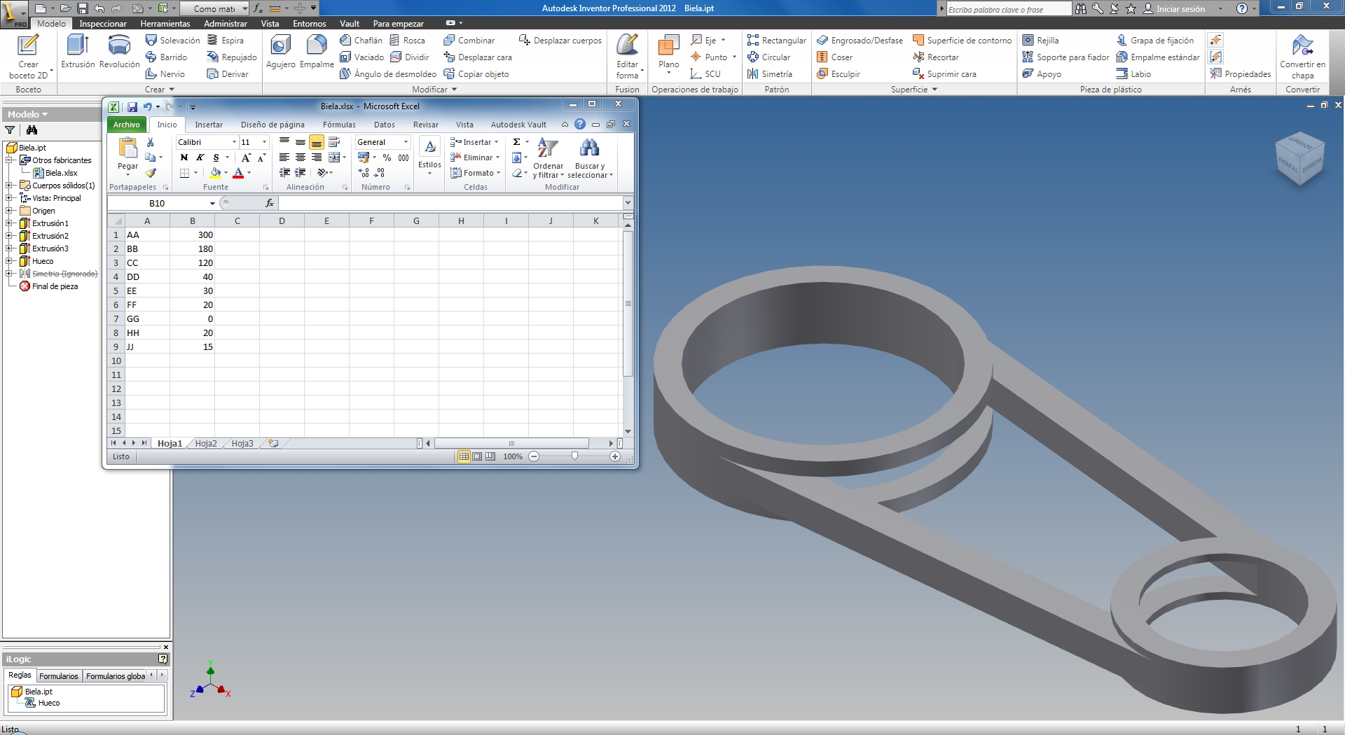Click the Combinar tool
This screenshot has width=1345, height=735.
click(469, 41)
